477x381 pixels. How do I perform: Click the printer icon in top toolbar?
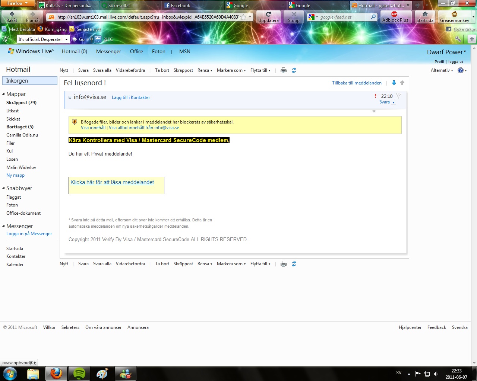tap(284, 70)
